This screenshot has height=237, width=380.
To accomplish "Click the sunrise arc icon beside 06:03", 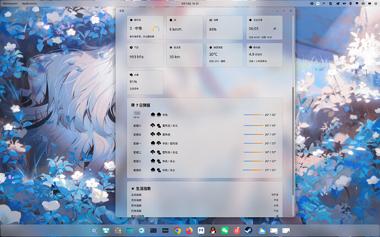I will [275, 29].
